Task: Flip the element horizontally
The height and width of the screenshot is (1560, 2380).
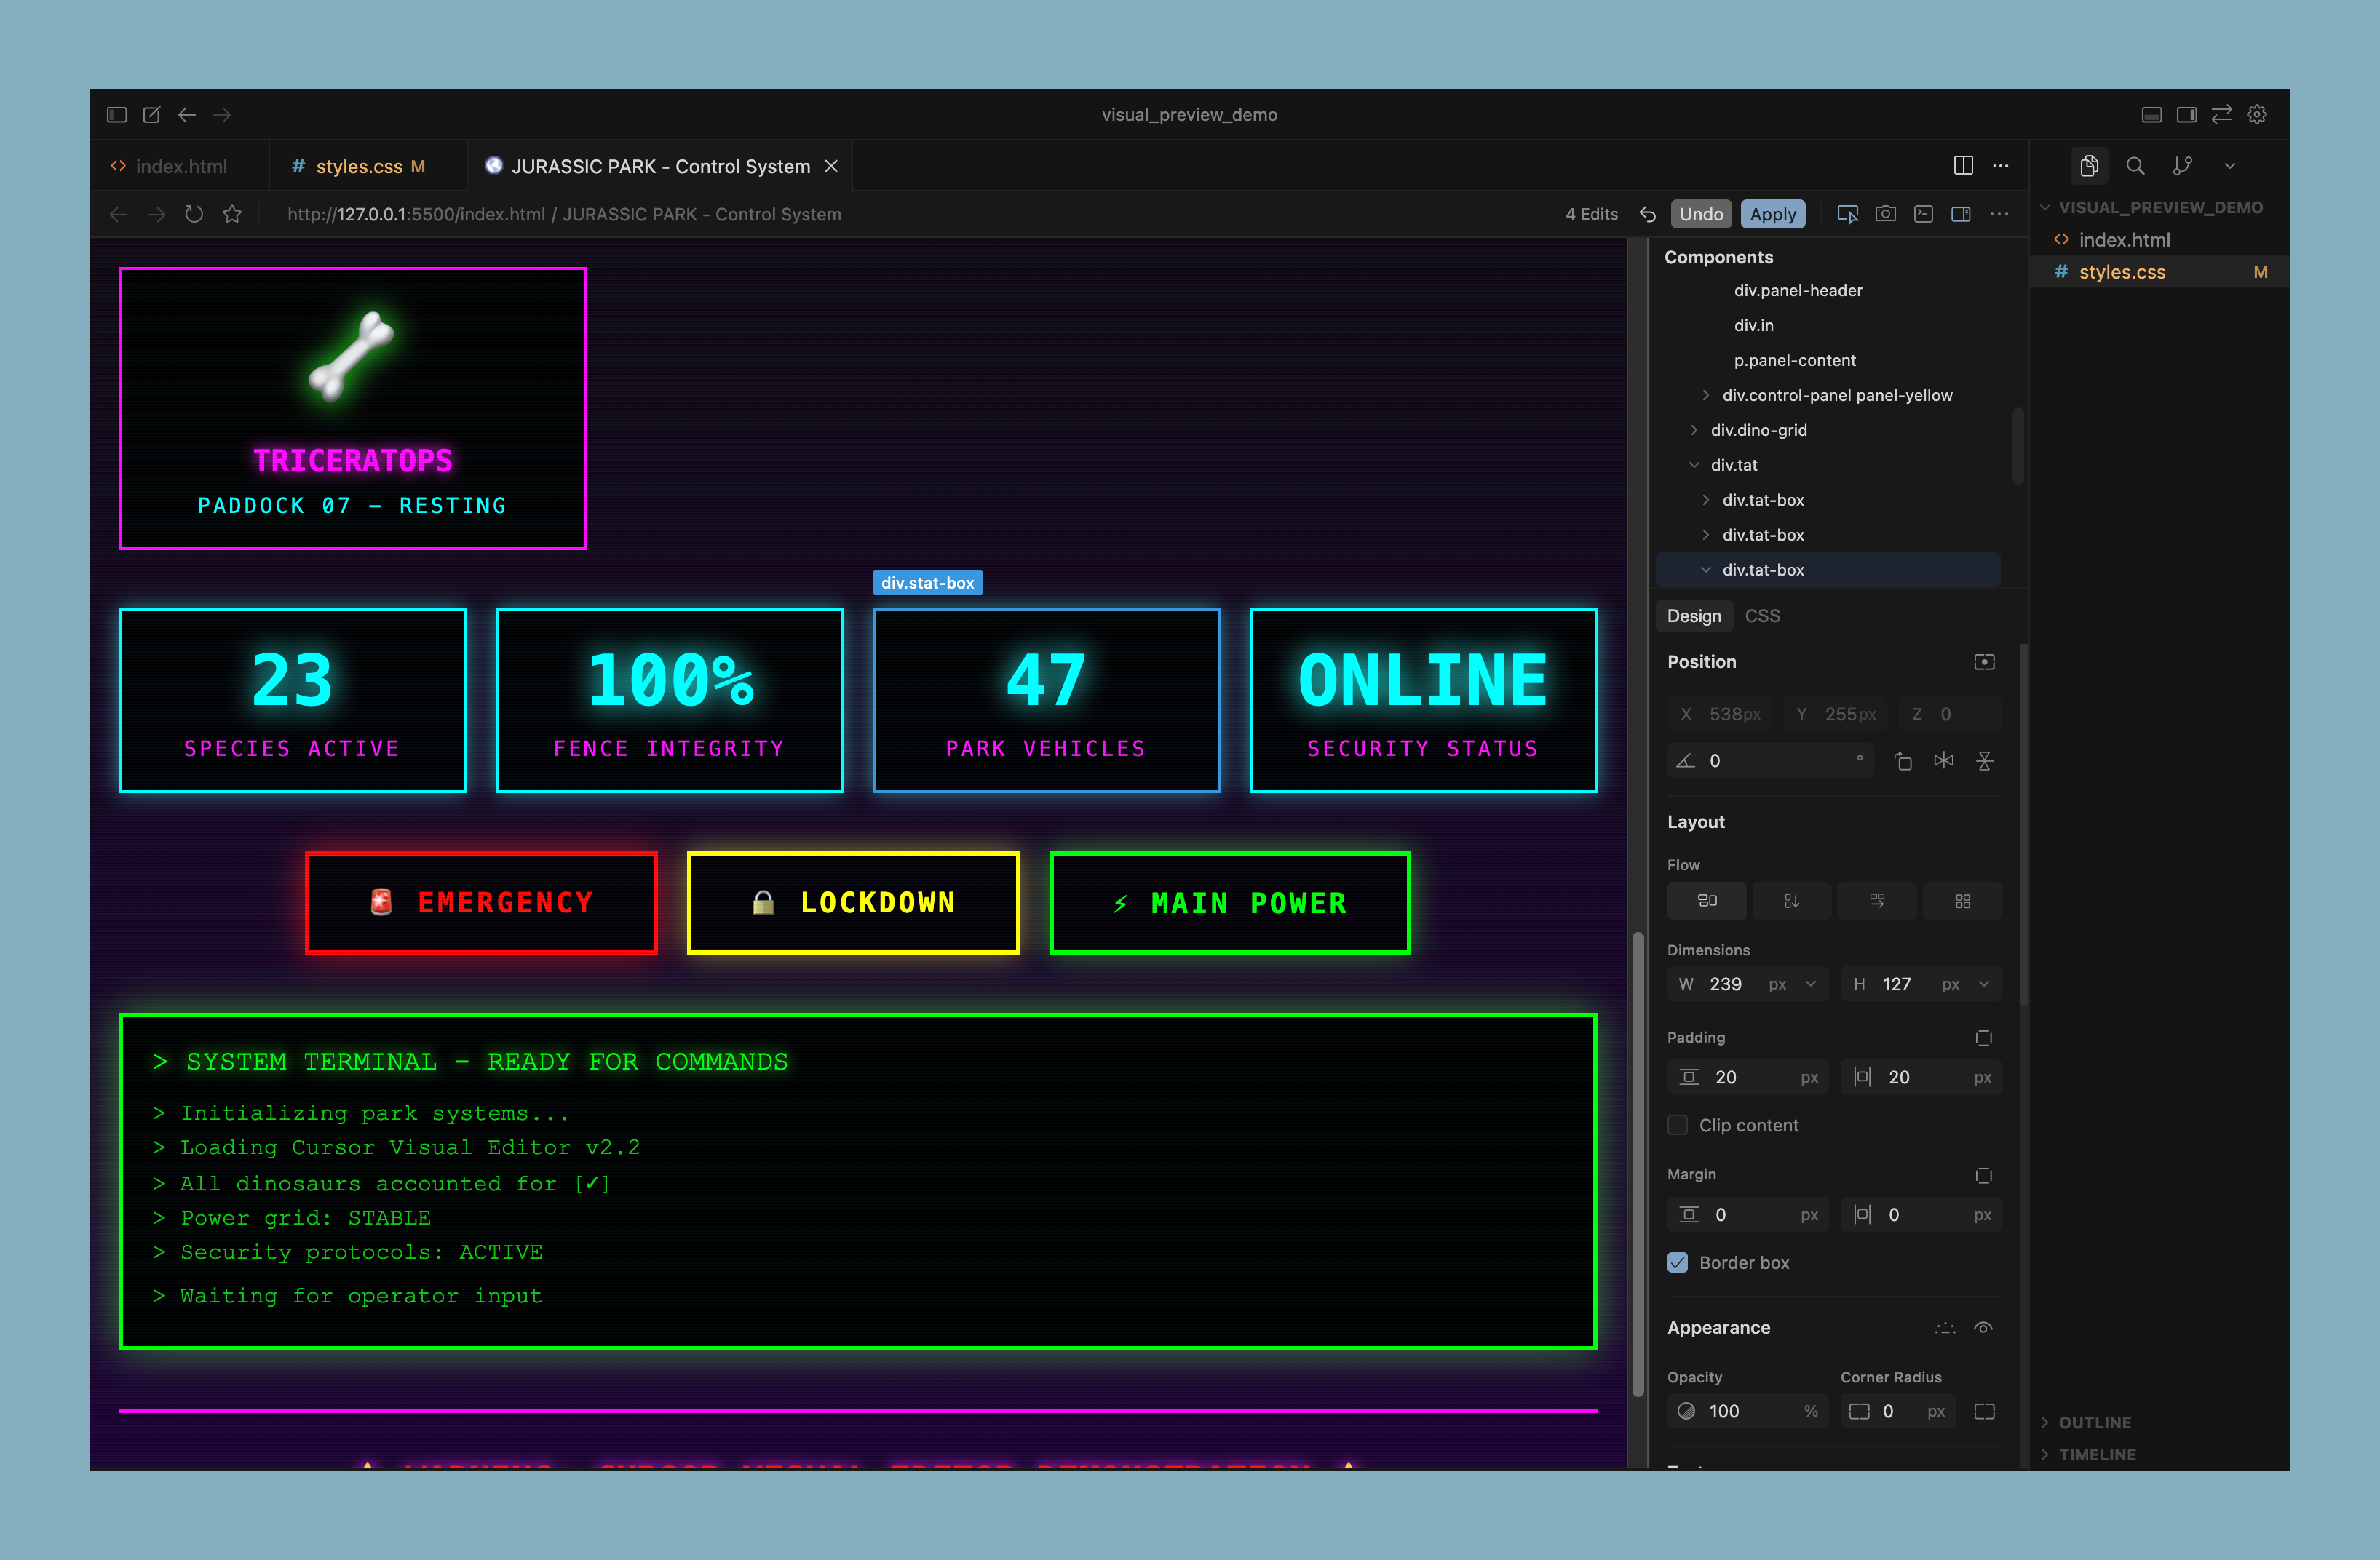Action: [x=1944, y=760]
